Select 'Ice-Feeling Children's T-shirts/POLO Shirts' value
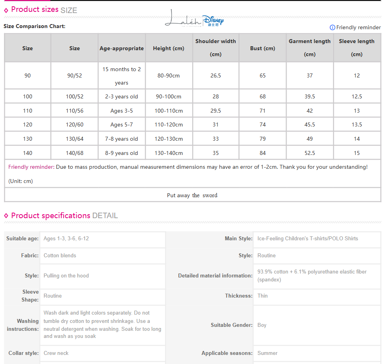 [308, 239]
